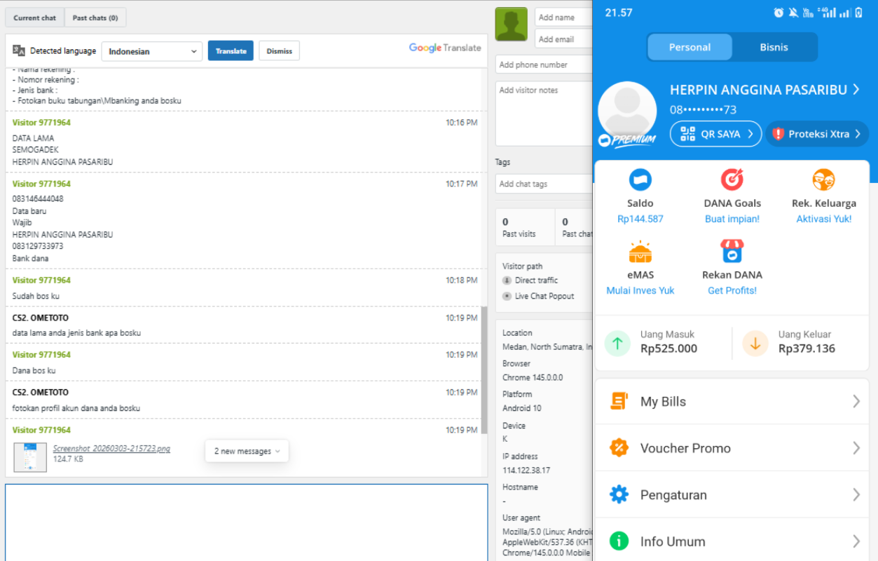Open the Saldo wallet icon
This screenshot has height=561, width=878.
click(x=640, y=180)
